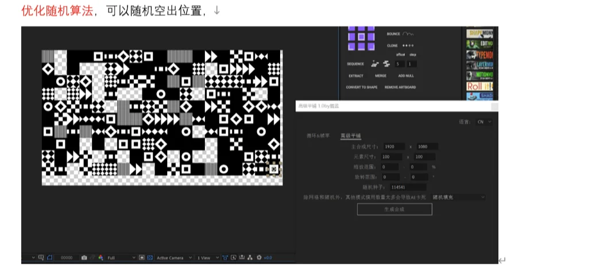The image size is (615, 278).
Task: Open the RGB show channel menu icon
Action: (x=101, y=258)
